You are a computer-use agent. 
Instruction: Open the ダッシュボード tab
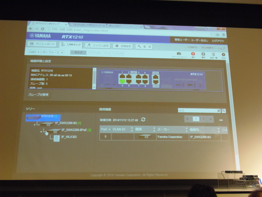coord(42,44)
